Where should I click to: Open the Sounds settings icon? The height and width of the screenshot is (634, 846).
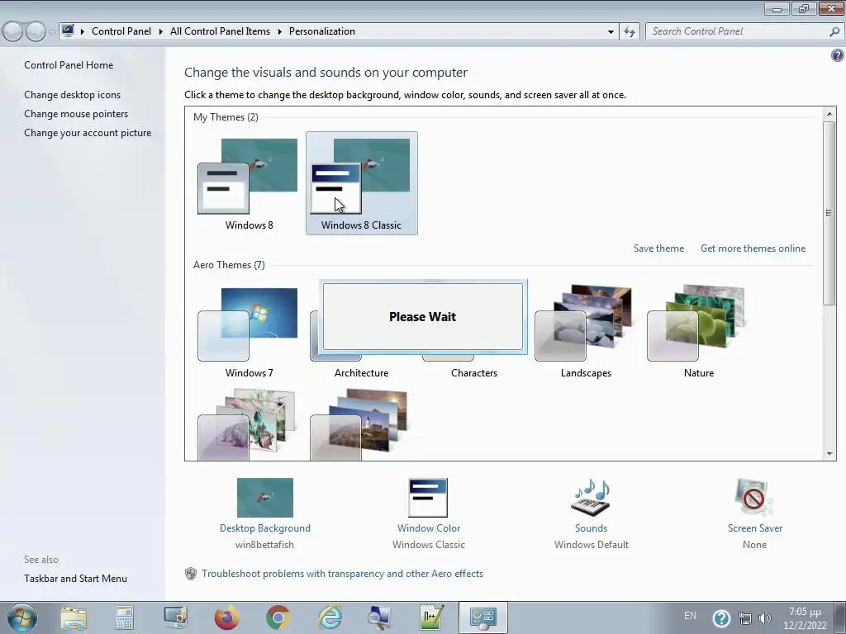(591, 497)
